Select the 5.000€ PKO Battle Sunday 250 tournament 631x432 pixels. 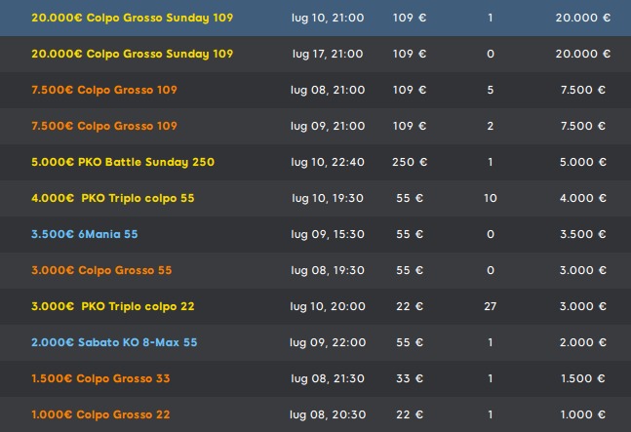(123, 162)
